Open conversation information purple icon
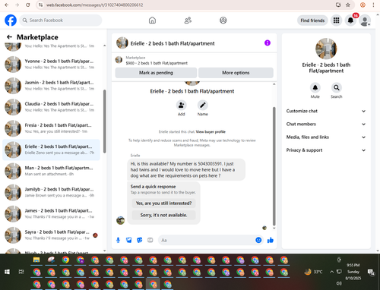 [268, 43]
